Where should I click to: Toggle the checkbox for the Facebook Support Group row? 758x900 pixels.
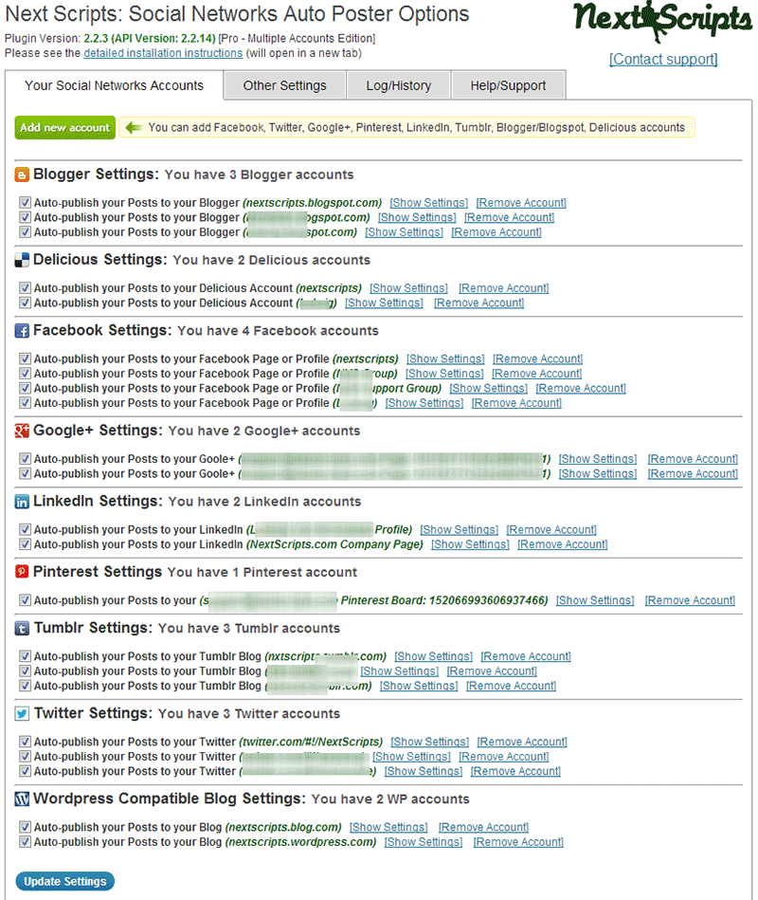click(25, 388)
